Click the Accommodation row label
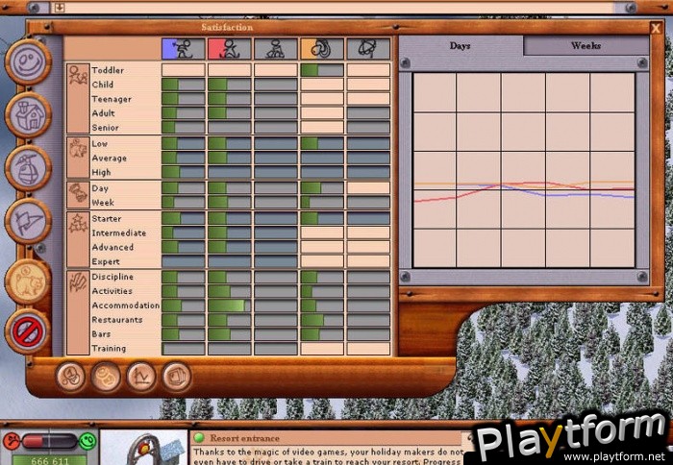 [x=125, y=306]
